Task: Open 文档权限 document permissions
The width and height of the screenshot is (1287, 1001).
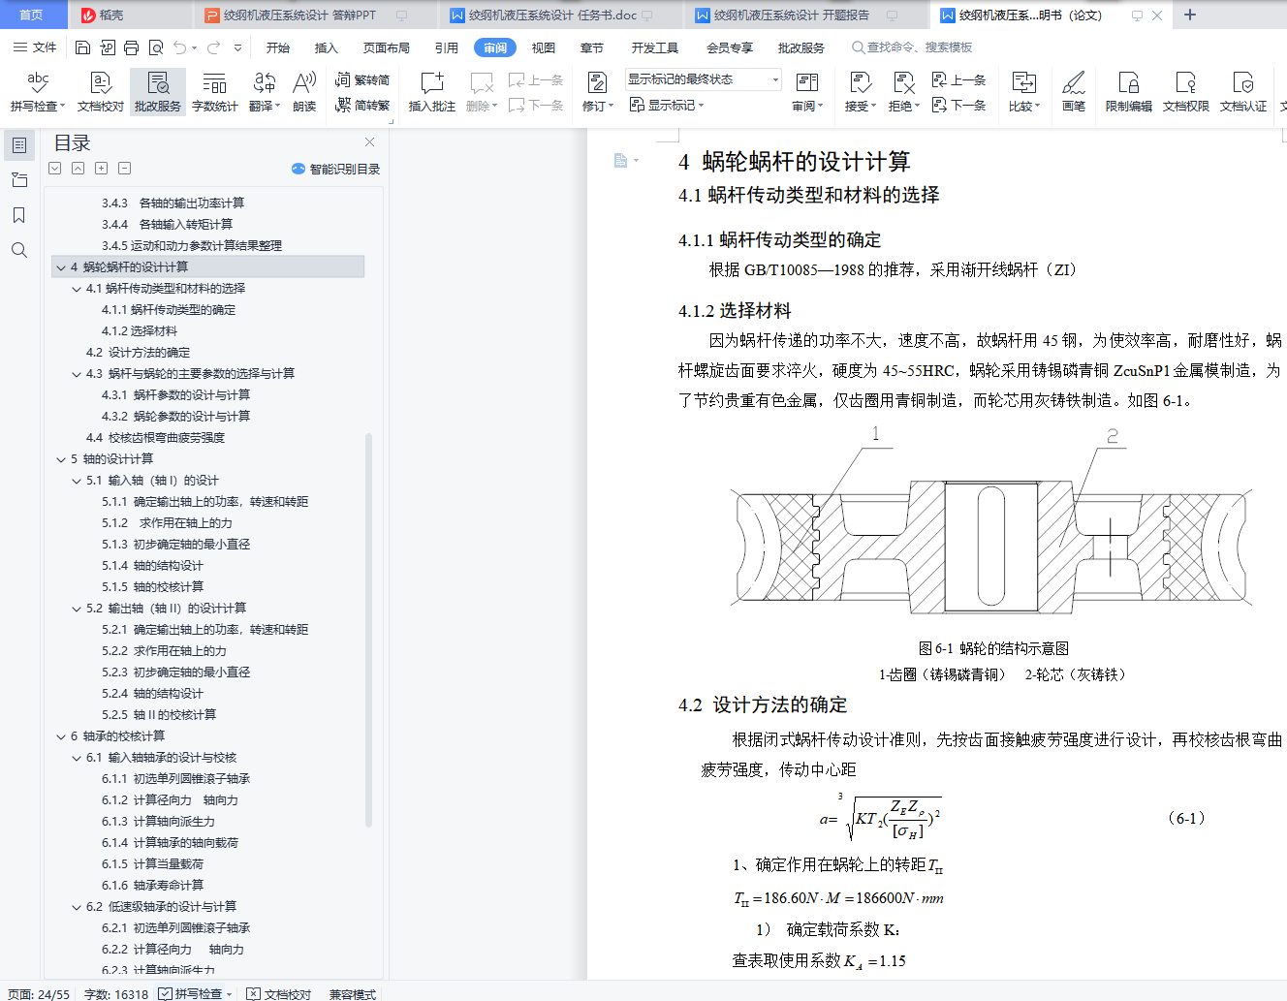Action: 1186,92
